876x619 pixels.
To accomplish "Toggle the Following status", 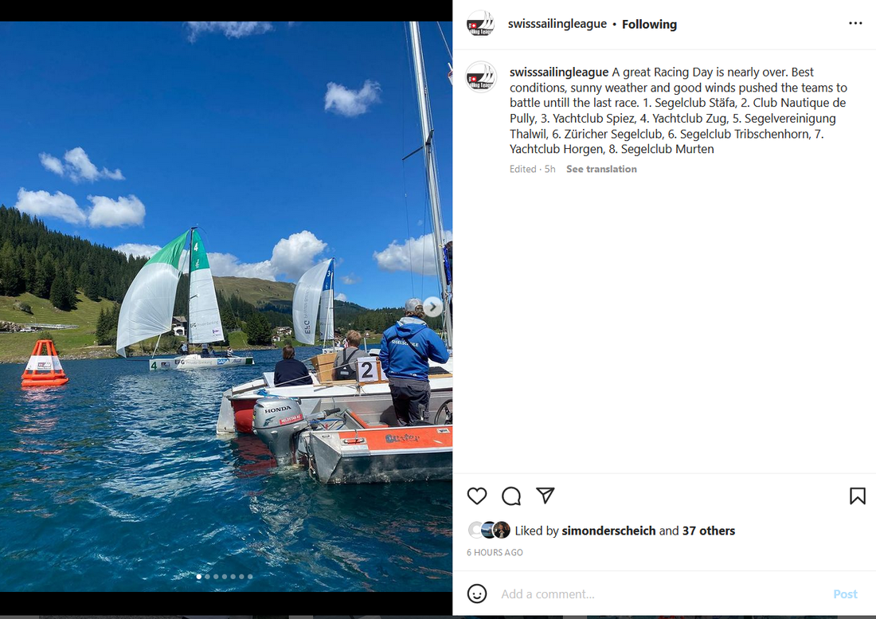I will (x=649, y=24).
